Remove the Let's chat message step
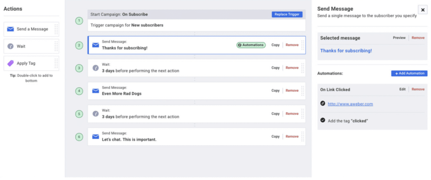This screenshot has height=180, width=431. coord(292,136)
